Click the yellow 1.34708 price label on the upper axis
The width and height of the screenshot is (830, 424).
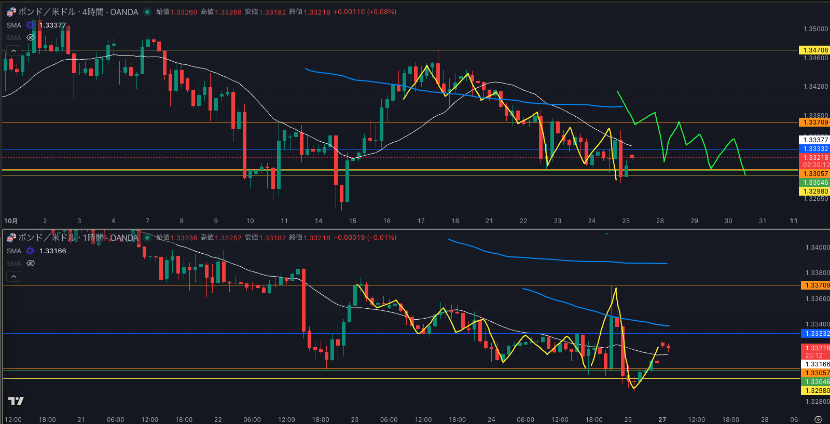point(815,50)
